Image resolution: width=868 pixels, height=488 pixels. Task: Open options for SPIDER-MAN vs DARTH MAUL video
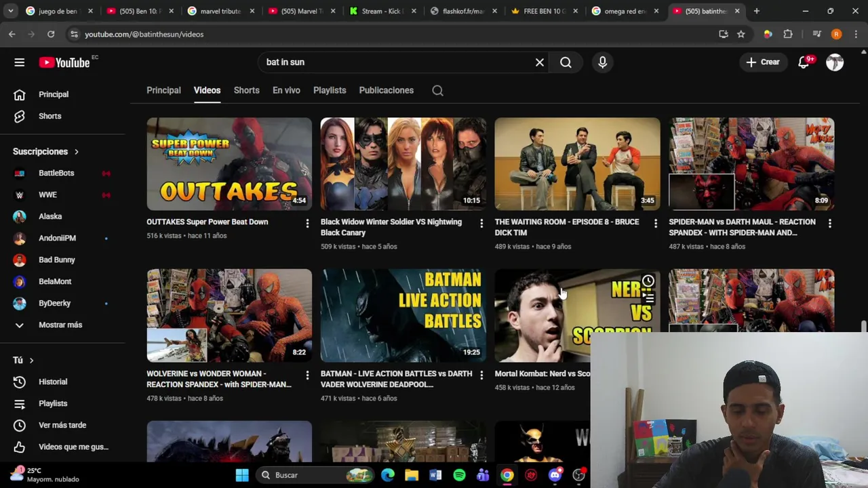(x=829, y=223)
